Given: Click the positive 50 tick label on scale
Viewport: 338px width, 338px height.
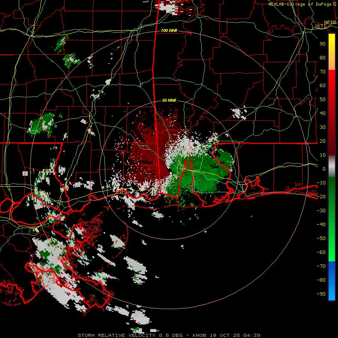Looking at the screenshot, I should point(323,100).
